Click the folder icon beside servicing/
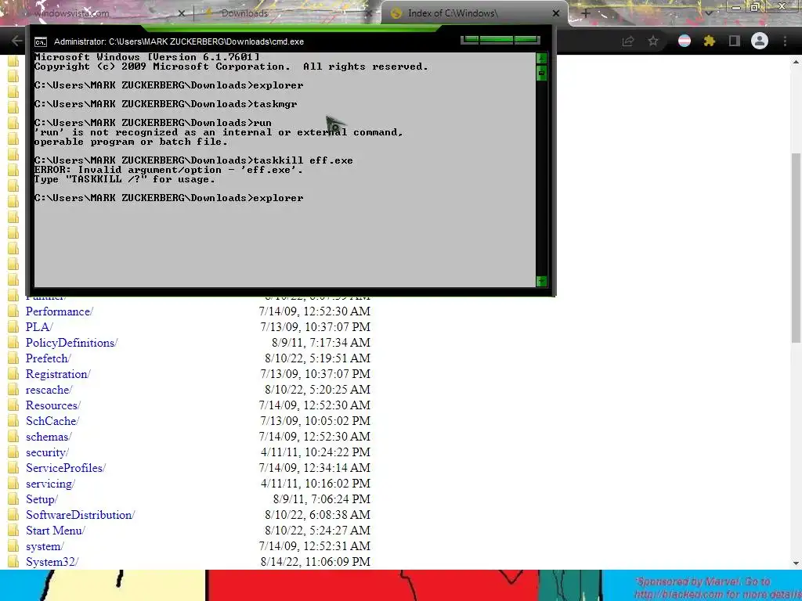 pyautogui.click(x=13, y=484)
